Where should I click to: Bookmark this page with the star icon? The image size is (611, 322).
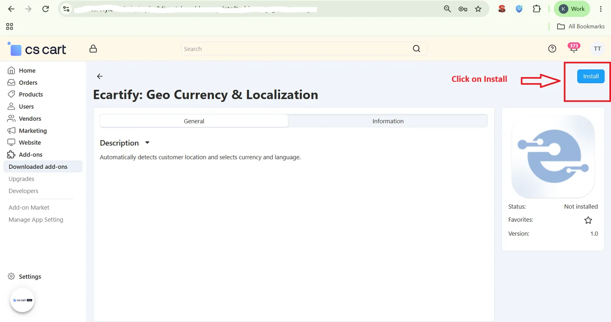pyautogui.click(x=478, y=9)
